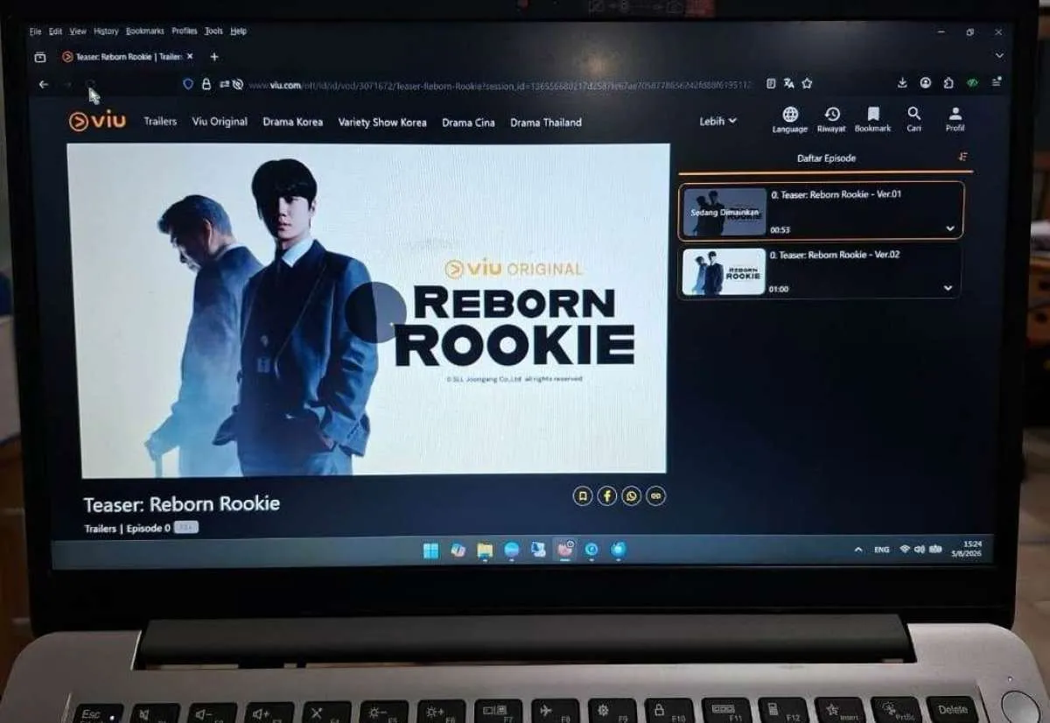Viewport: 1050px width, 723px height.
Task: Go to Drama Cina section
Action: click(468, 123)
